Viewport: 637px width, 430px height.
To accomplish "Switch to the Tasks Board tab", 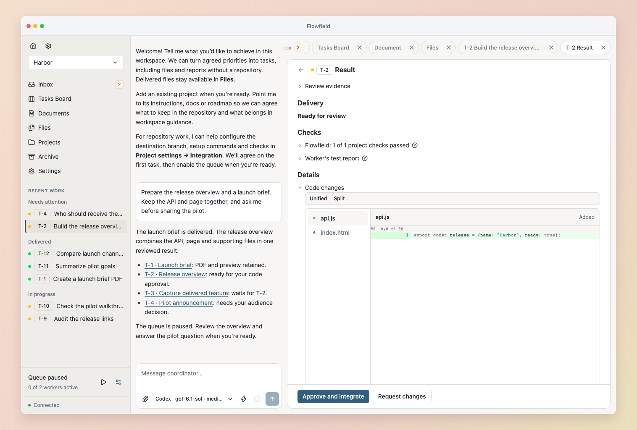I will [333, 47].
